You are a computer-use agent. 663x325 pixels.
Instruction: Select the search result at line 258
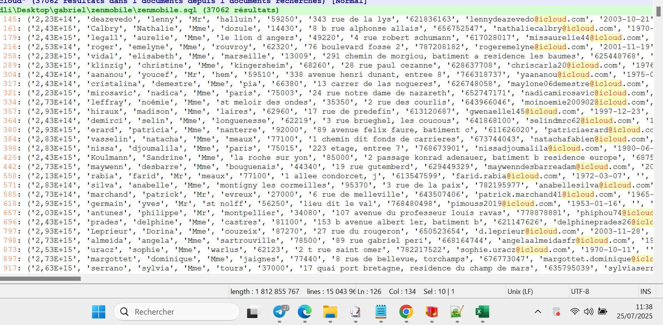click(x=327, y=56)
